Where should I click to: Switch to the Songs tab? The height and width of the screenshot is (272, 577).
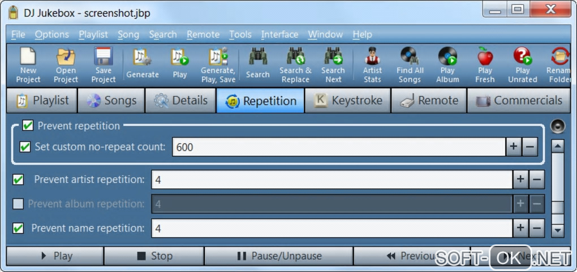tap(111, 100)
